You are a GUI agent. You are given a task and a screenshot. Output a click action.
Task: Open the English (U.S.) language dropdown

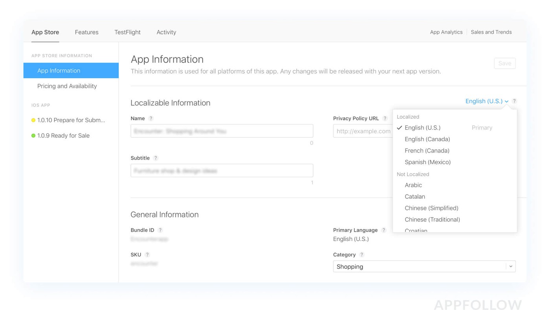pos(486,101)
